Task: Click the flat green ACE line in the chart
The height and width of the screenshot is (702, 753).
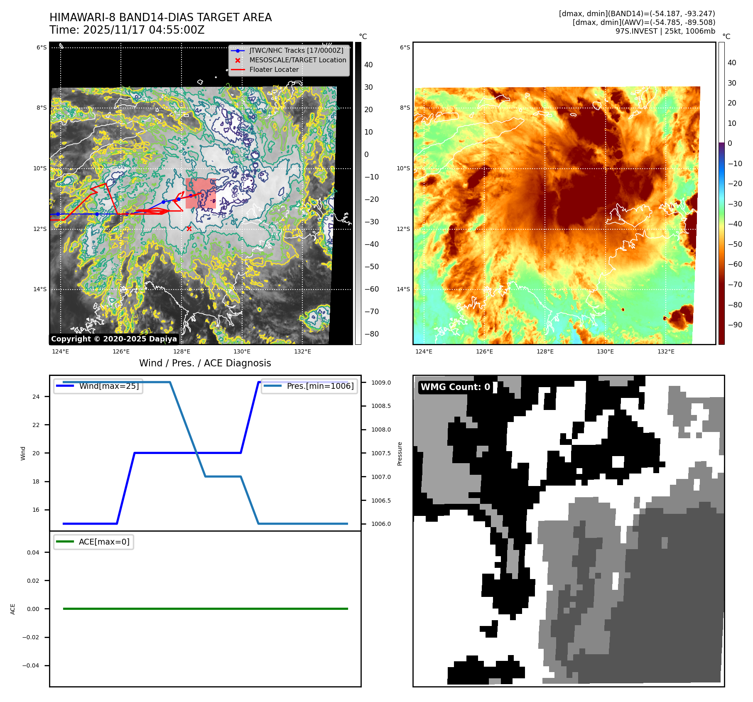Action: (205, 609)
